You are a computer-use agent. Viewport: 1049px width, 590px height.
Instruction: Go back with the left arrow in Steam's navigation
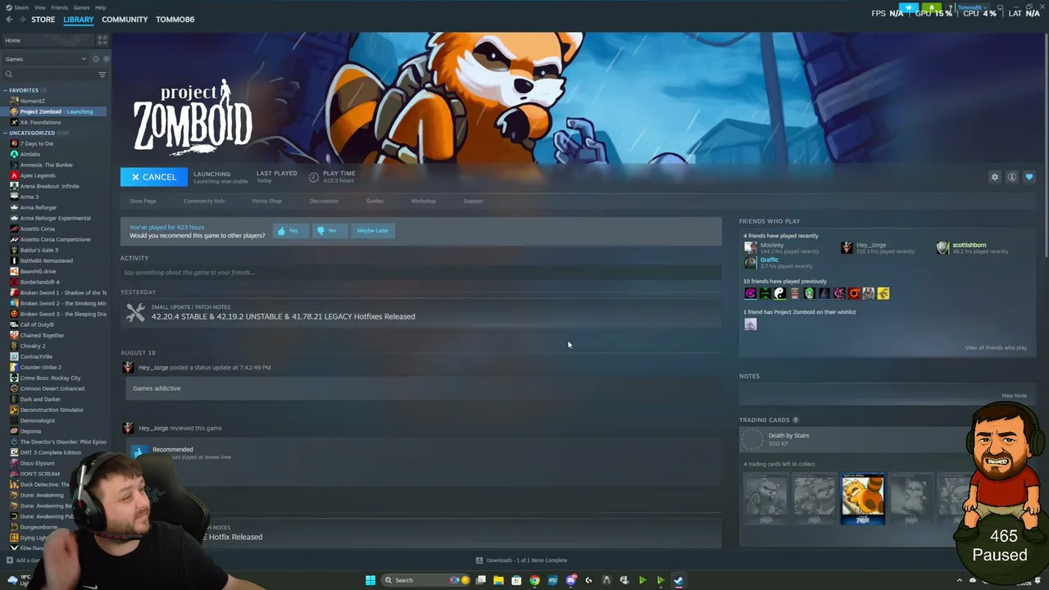pyautogui.click(x=10, y=20)
